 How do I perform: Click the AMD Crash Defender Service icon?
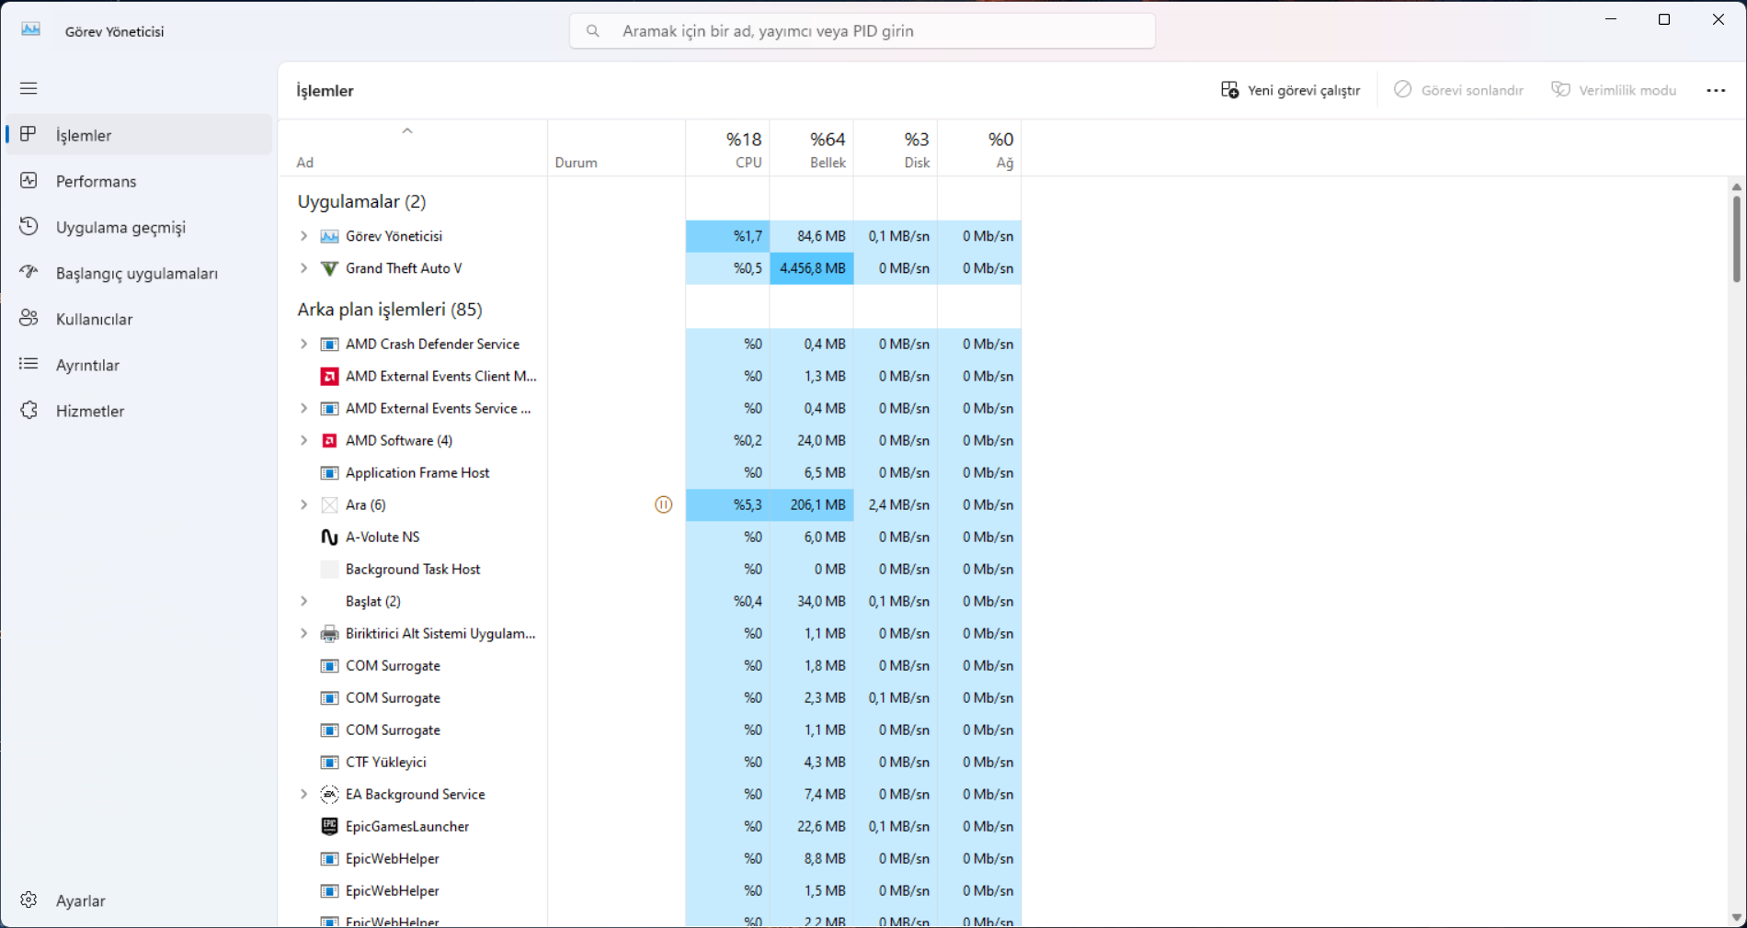(x=329, y=344)
